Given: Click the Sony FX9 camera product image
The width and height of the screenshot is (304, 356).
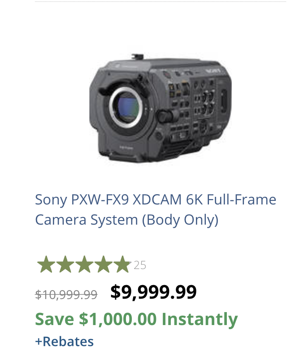Looking at the screenshot, I should tap(161, 108).
